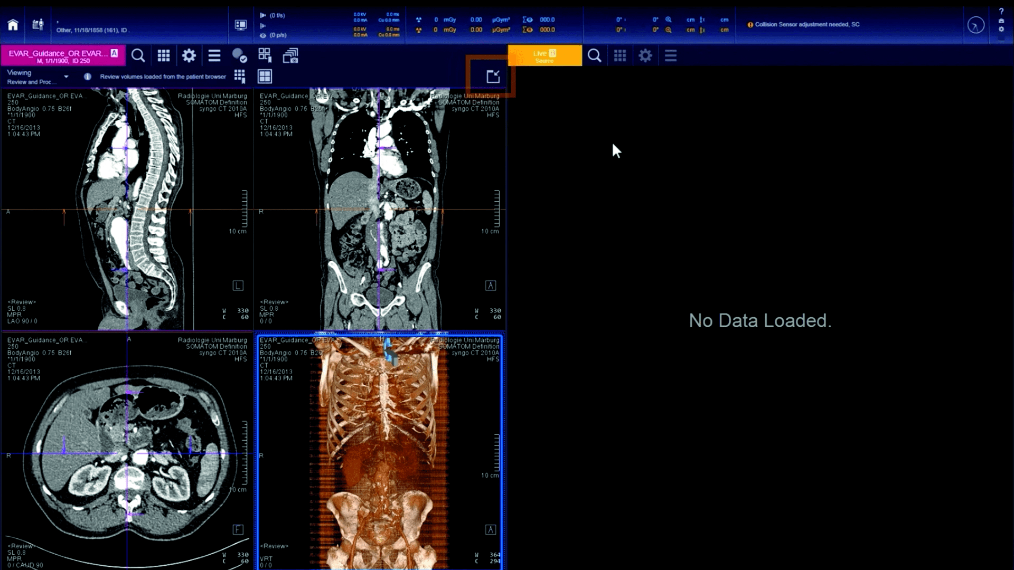Open the Help question mark icon
The height and width of the screenshot is (570, 1014).
tap(1001, 11)
